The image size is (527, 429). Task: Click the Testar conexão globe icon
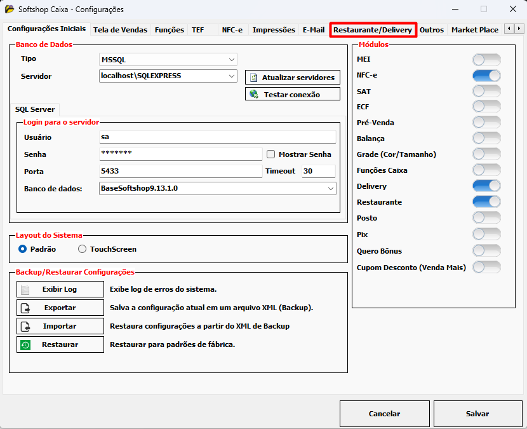pyautogui.click(x=253, y=94)
